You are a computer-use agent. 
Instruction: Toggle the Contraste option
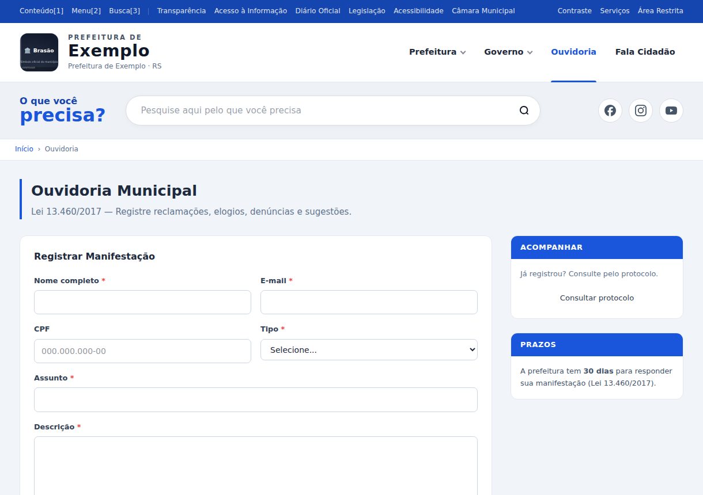point(575,11)
